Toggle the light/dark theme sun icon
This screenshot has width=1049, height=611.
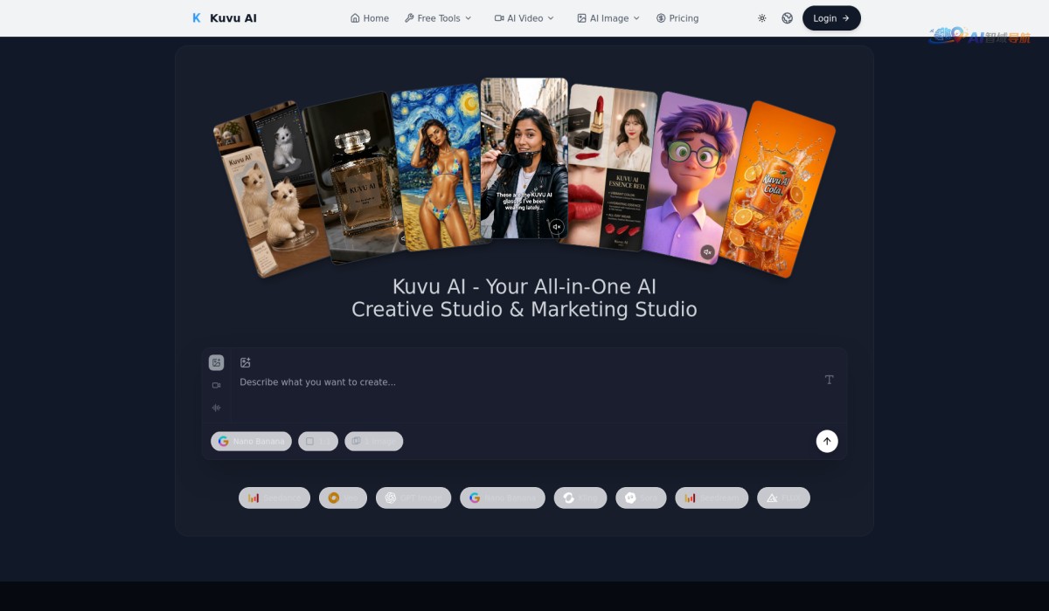(x=761, y=17)
